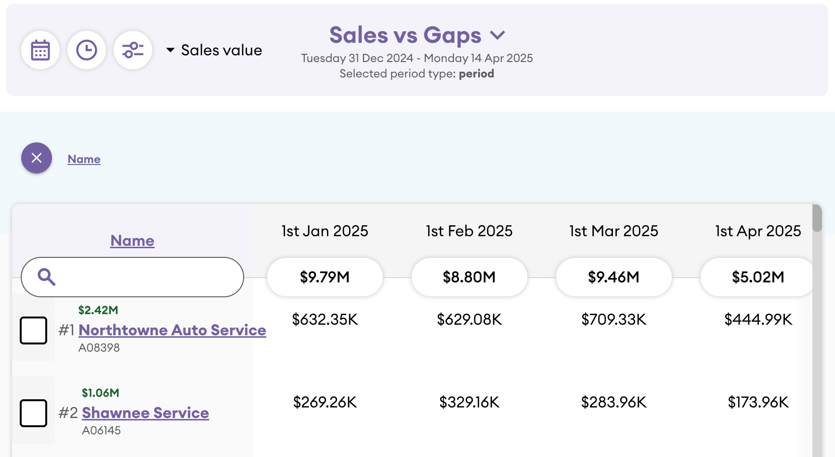The width and height of the screenshot is (835, 457).
Task: Select Northtowne's $709.33K March value
Action: tap(613, 319)
